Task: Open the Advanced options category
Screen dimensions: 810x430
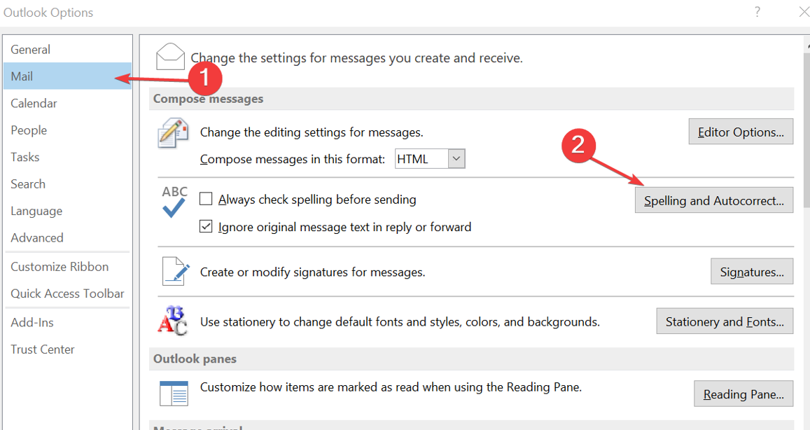Action: (x=67, y=237)
